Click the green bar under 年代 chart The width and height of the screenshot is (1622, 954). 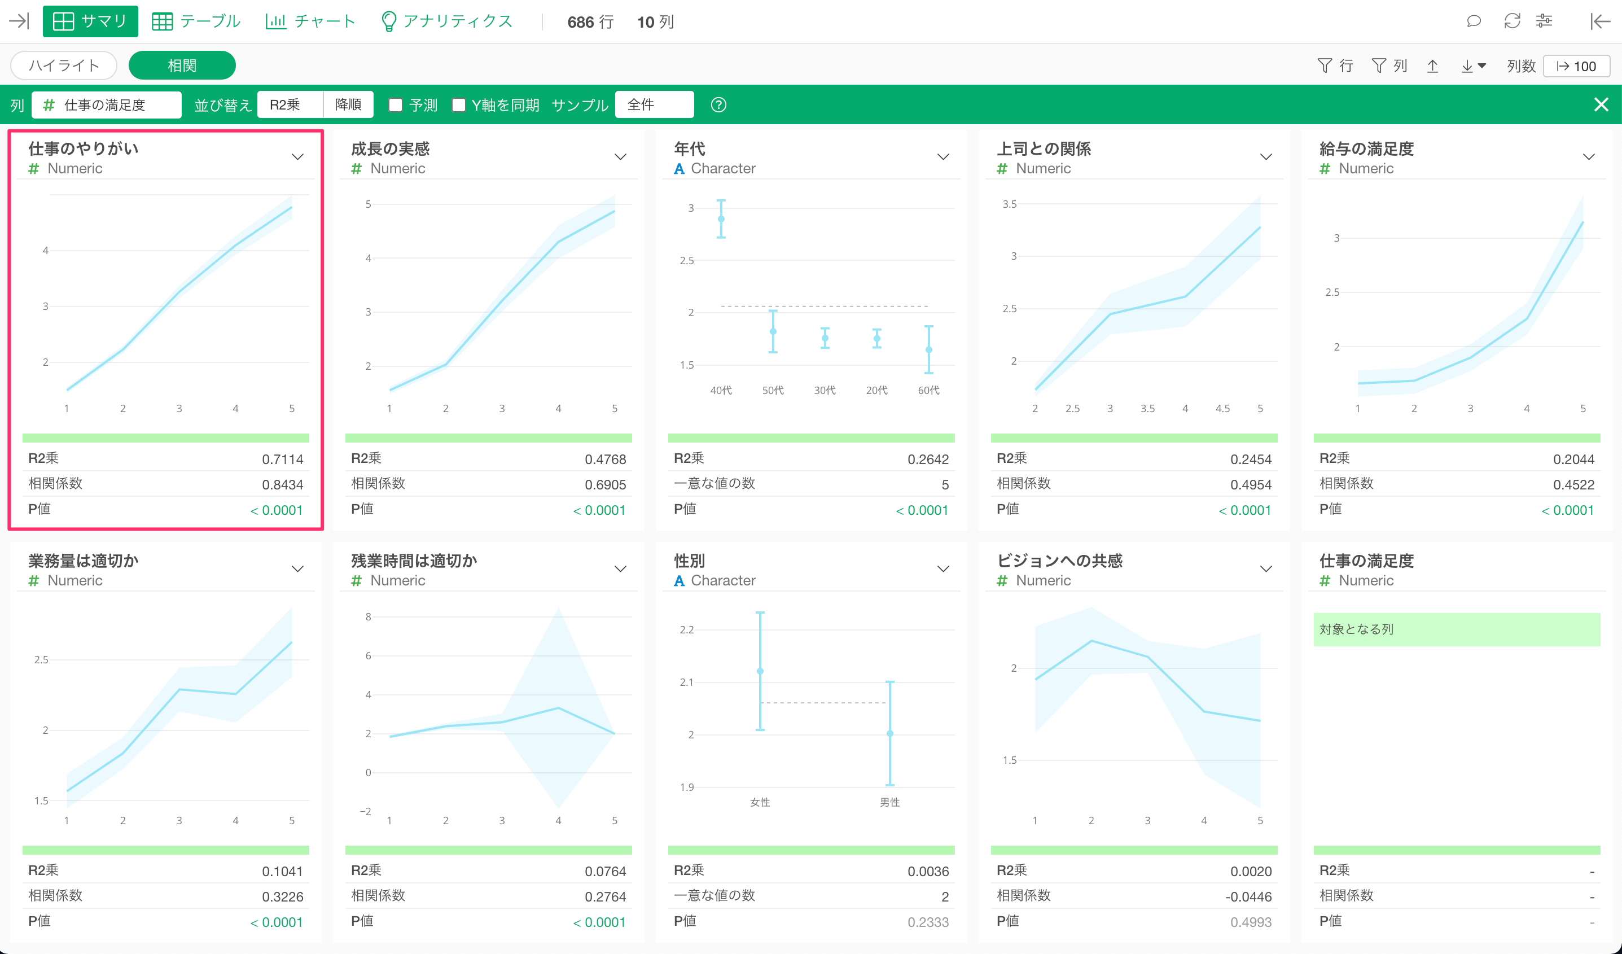click(x=812, y=437)
